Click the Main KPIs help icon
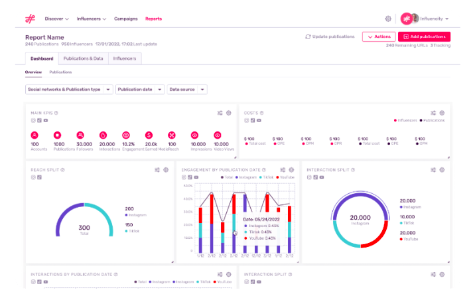 pyautogui.click(x=56, y=113)
